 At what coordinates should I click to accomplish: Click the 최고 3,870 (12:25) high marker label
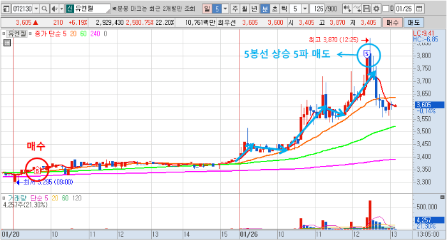click(x=333, y=40)
